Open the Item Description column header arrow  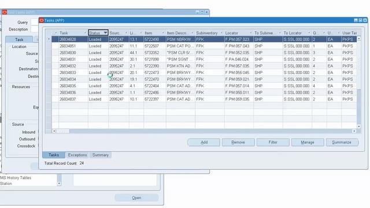pyautogui.click(x=193, y=33)
